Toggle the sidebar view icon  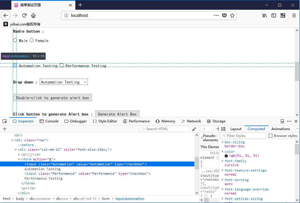274,15
